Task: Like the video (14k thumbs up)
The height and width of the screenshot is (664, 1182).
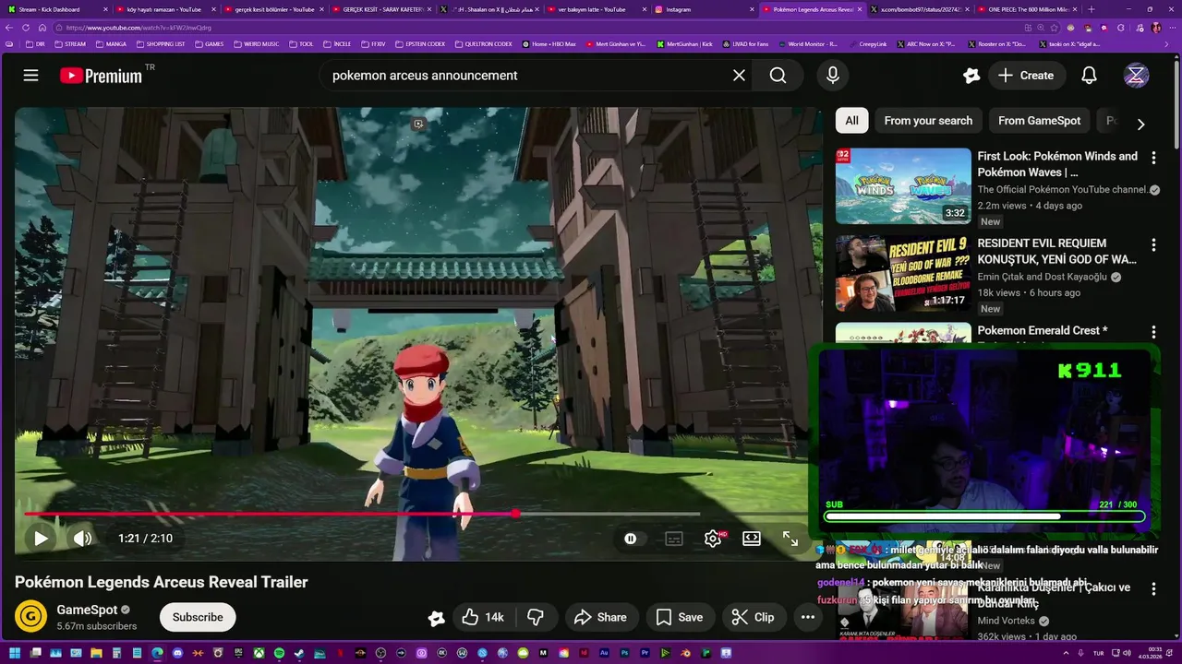Action: (483, 617)
